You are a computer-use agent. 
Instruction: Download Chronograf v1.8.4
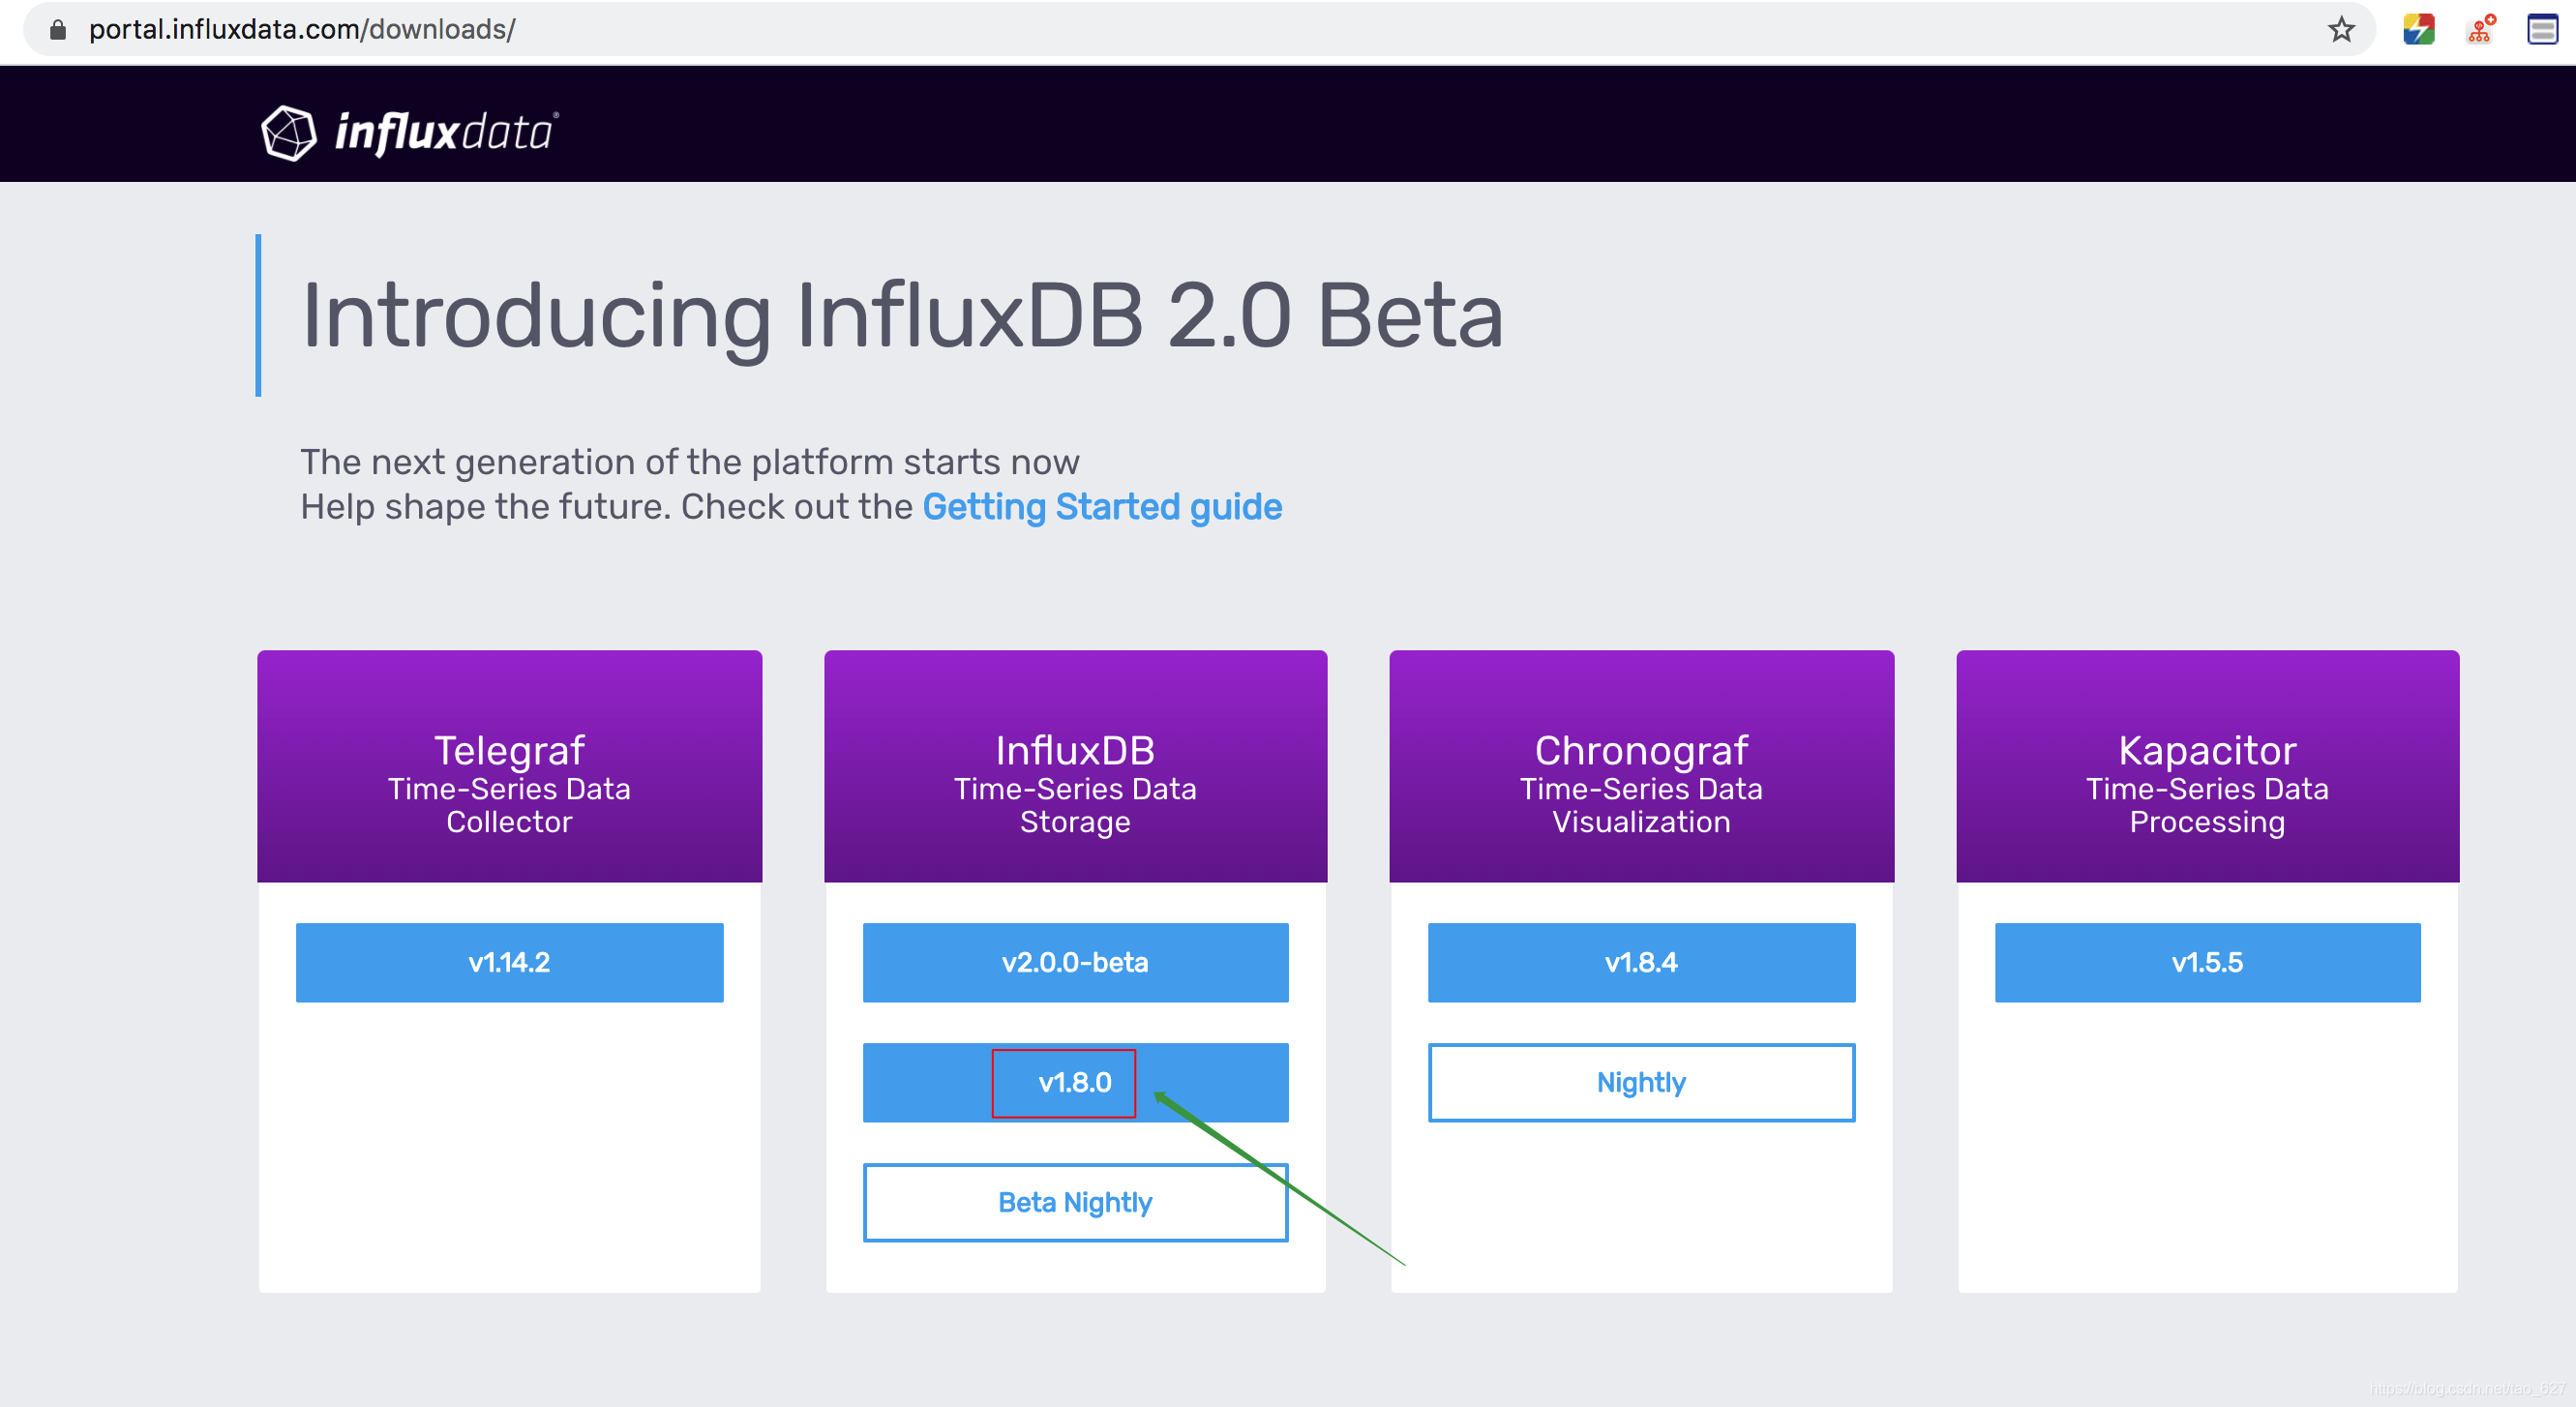tap(1641, 962)
